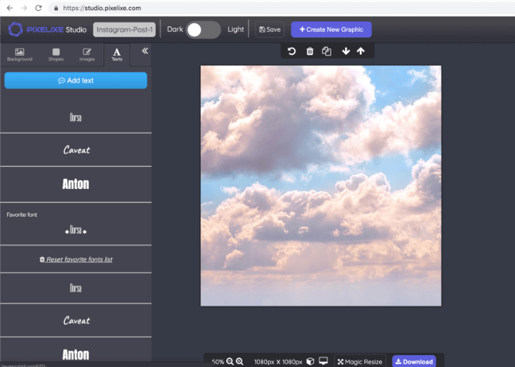Open Magic Resize

(360, 361)
